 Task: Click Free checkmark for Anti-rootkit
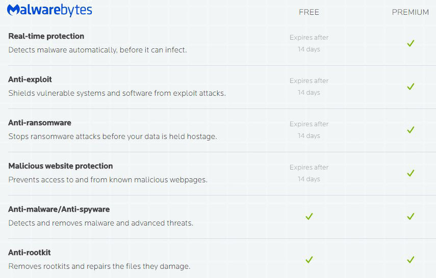click(309, 260)
